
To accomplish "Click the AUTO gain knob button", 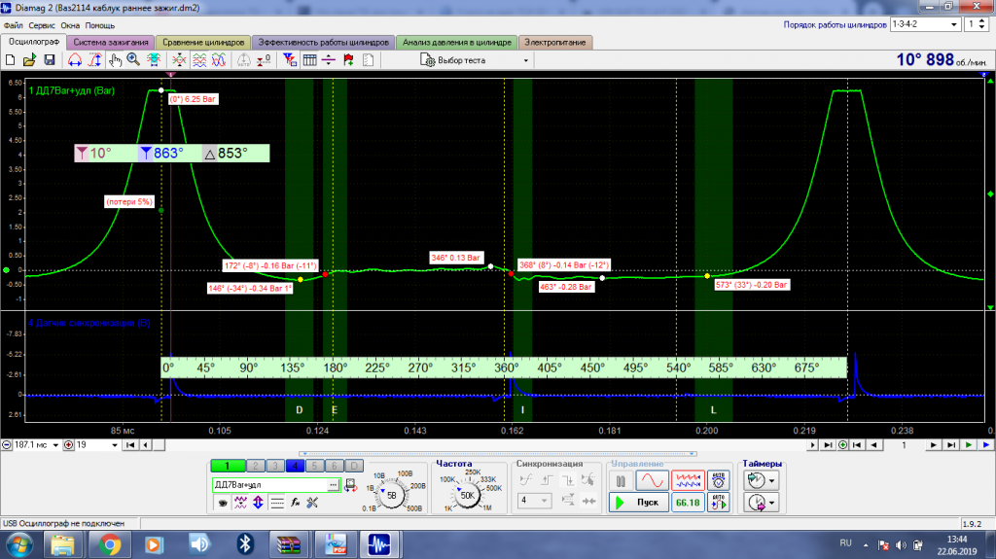I will (719, 481).
